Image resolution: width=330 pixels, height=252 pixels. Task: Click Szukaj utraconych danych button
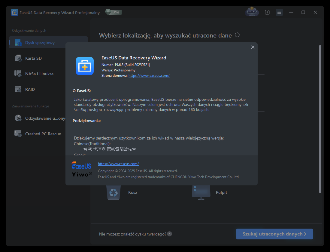274,234
